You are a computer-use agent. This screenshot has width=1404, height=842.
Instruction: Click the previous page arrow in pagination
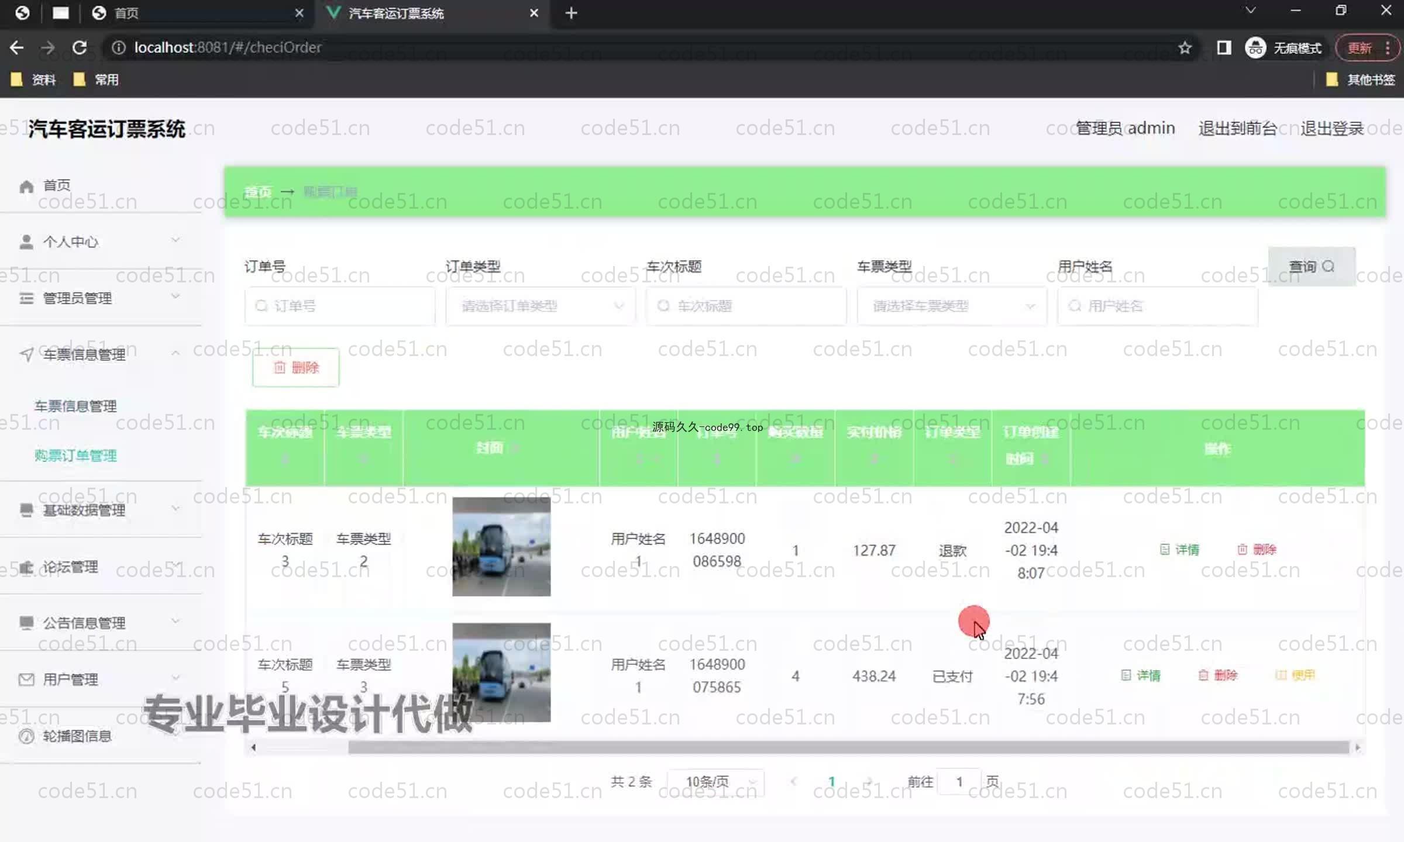click(x=793, y=782)
